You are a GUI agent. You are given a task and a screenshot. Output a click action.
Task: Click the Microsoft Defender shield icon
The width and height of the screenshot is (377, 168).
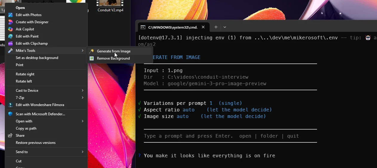click(10, 114)
